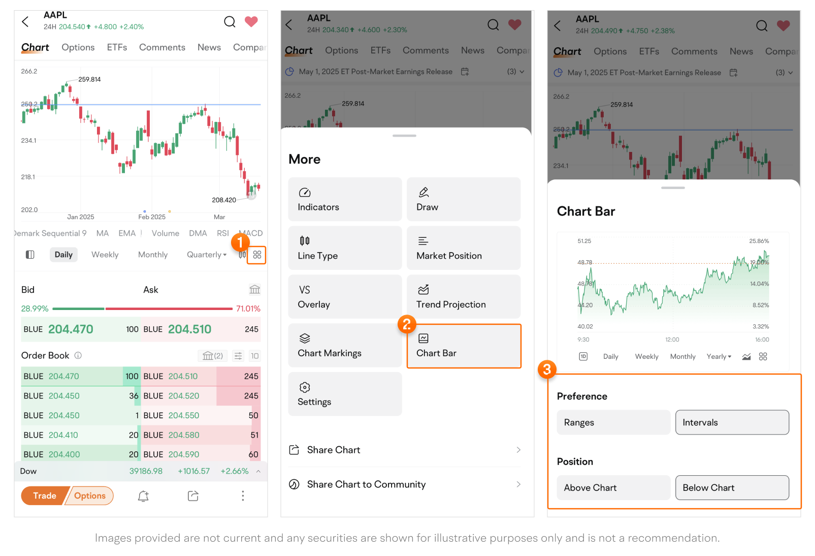This screenshot has width=815, height=556.
Task: Tap the price alert bell icon
Action: [x=143, y=496]
